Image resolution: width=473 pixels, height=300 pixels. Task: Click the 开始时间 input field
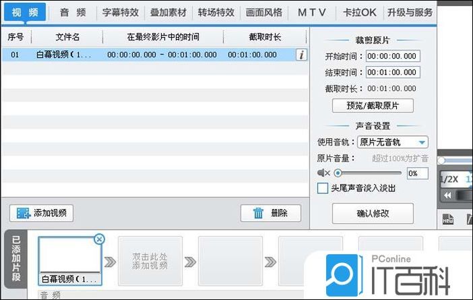[393, 56]
